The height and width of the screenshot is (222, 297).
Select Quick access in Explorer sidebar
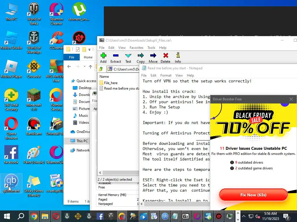[x=83, y=81]
